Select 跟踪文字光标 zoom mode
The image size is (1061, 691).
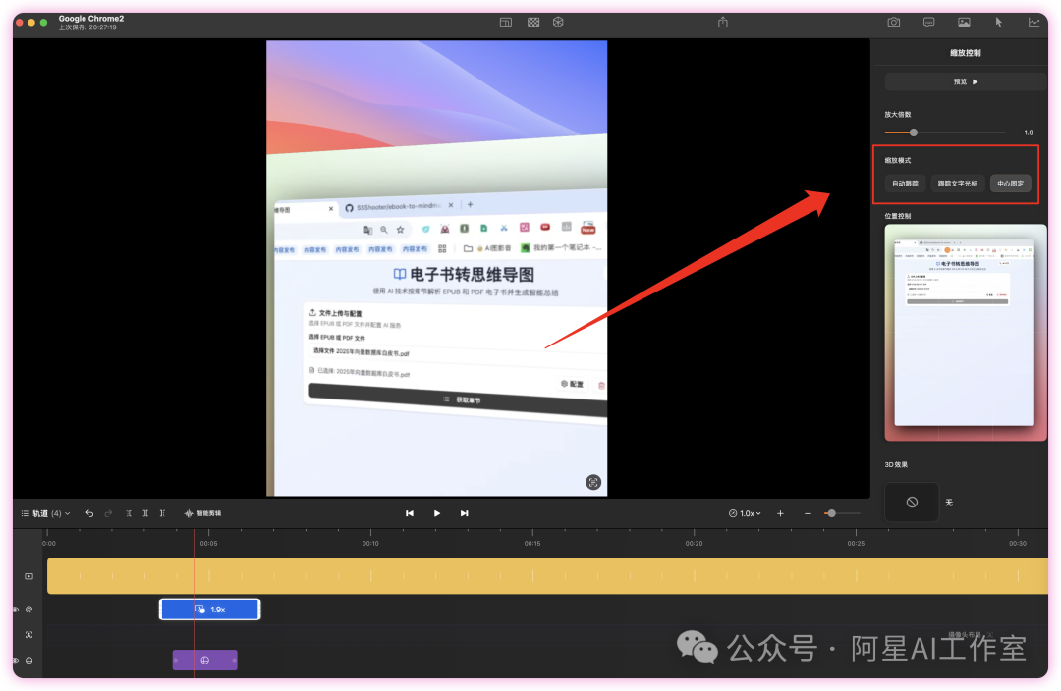(957, 184)
